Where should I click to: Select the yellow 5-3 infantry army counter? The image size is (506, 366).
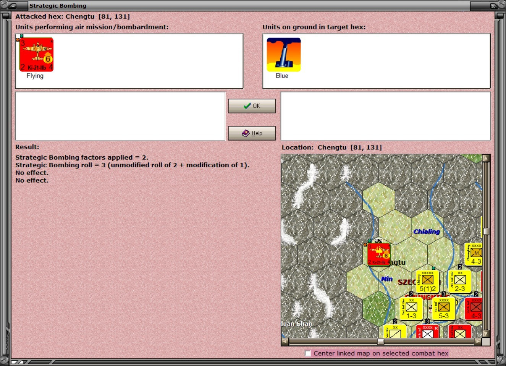(x=444, y=309)
